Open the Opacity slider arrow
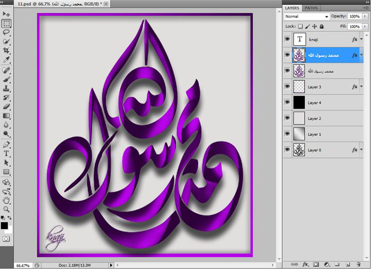Screen dimensions: 371x269 pos(364,16)
